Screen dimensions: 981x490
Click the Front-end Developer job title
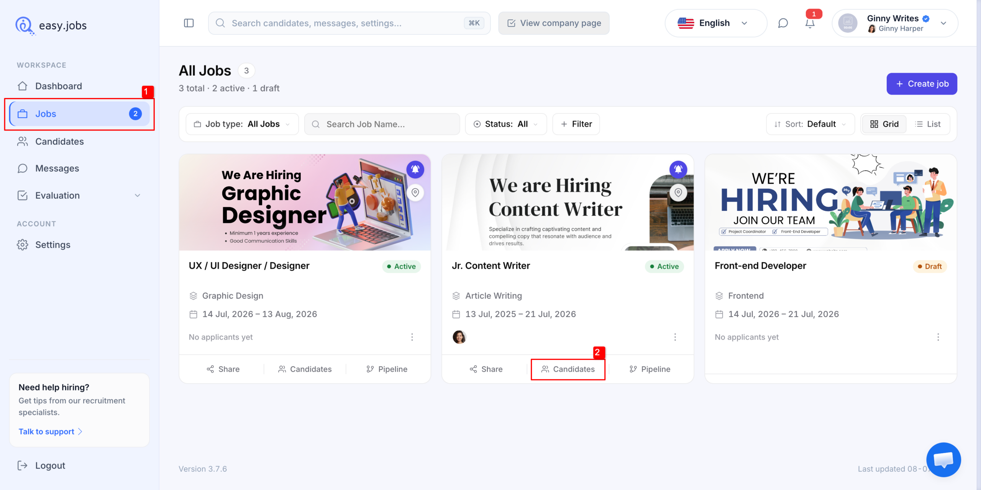click(x=760, y=266)
